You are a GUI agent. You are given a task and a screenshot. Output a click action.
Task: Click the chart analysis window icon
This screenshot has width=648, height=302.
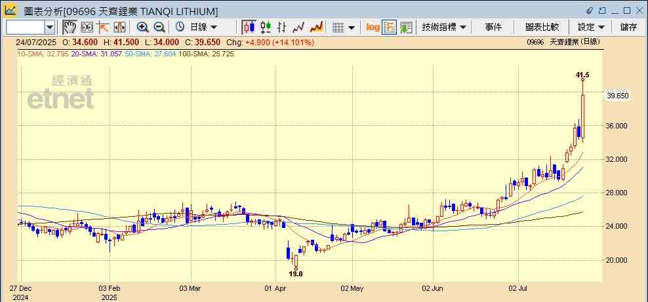10,10
